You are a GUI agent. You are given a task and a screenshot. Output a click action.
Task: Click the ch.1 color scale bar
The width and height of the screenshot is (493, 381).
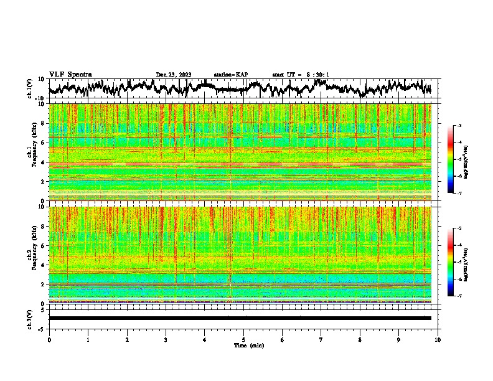pos(451,159)
